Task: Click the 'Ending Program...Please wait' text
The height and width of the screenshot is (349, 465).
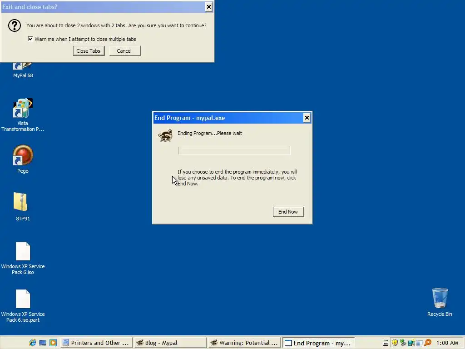Action: [x=210, y=133]
